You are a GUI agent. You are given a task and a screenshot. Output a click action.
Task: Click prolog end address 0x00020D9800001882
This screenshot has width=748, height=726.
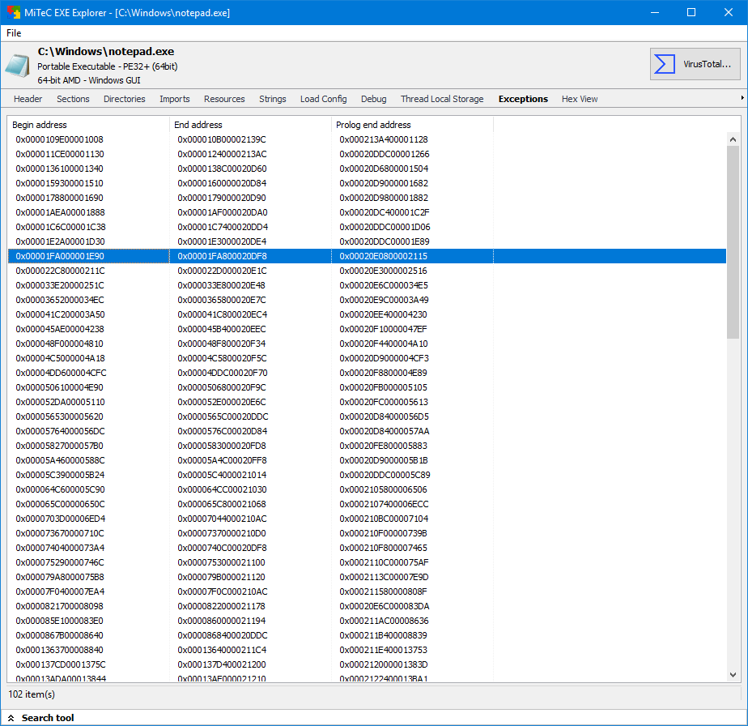tap(384, 198)
